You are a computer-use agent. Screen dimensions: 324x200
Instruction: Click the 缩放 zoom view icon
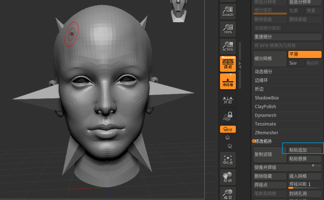point(228,194)
